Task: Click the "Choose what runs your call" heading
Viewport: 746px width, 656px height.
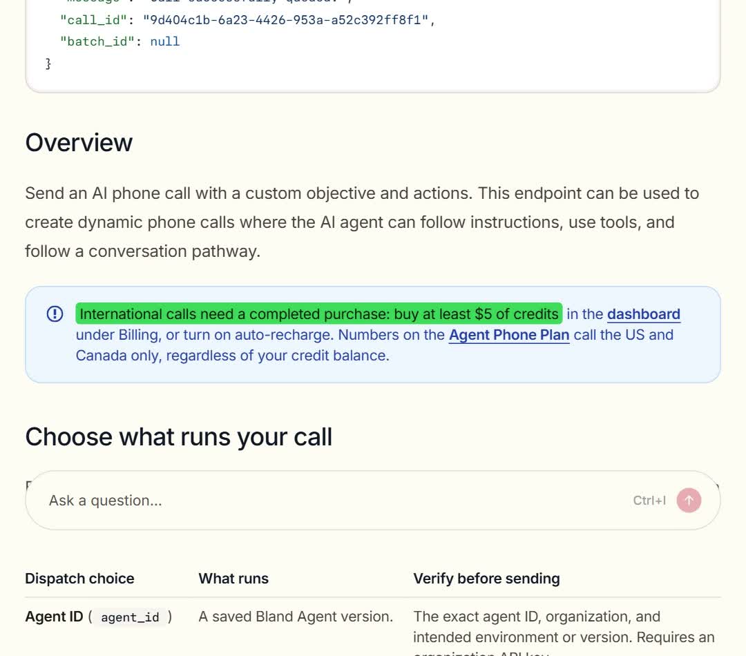Action: click(178, 436)
